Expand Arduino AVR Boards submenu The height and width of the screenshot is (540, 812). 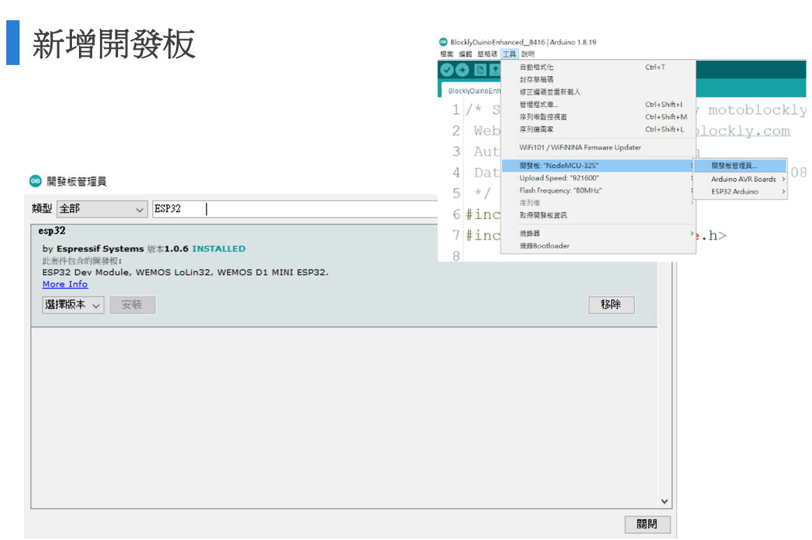(x=740, y=179)
